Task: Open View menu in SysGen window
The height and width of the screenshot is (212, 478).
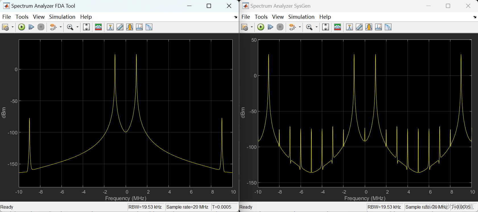Action: coord(278,17)
